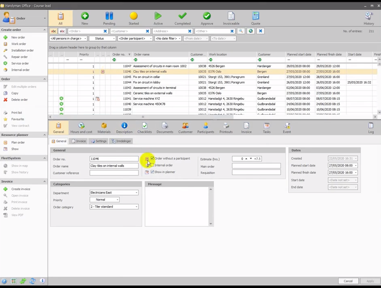
Task: Toggle Order without a participant checkbox
Action: [152, 158]
